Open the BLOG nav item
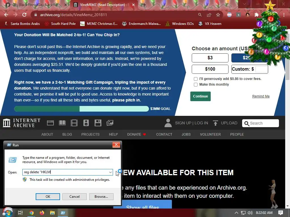290x217 pixels. pyautogui.click(x=67, y=134)
